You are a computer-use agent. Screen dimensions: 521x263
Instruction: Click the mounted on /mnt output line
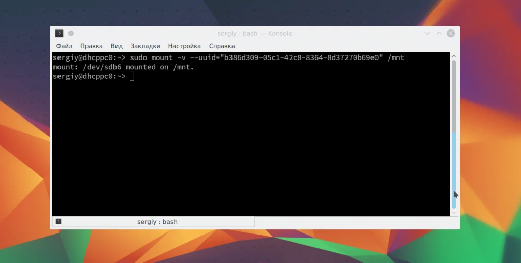click(x=123, y=67)
